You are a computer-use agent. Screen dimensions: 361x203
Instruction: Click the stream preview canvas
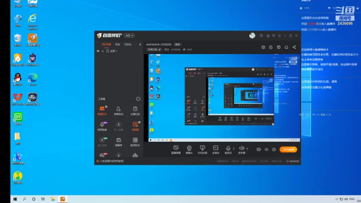pyautogui.click(x=222, y=97)
